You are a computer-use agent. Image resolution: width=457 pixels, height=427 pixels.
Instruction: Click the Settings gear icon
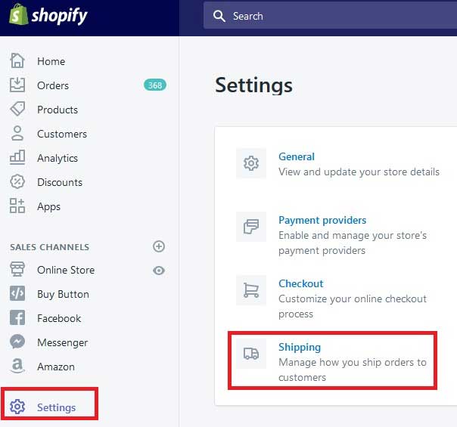pyautogui.click(x=17, y=407)
